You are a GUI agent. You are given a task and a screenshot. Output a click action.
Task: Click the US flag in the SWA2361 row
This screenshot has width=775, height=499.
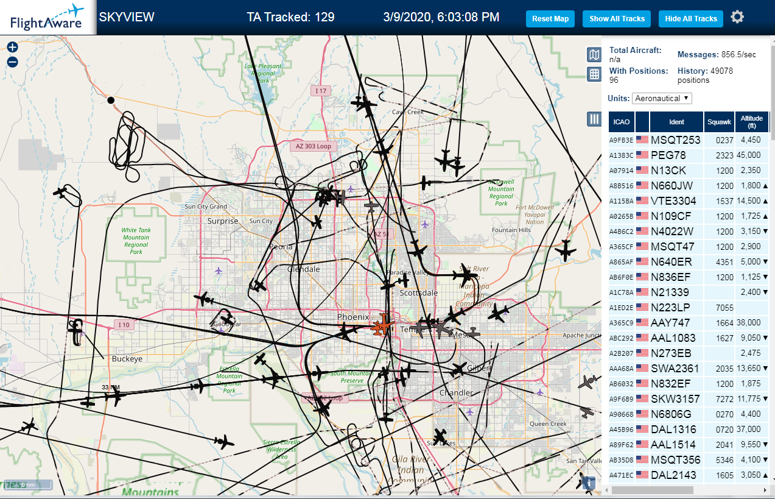point(642,368)
